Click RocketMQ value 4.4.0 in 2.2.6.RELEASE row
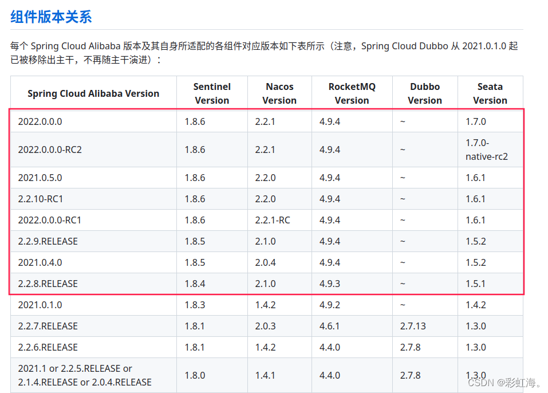The width and height of the screenshot is (548, 393). 330,347
